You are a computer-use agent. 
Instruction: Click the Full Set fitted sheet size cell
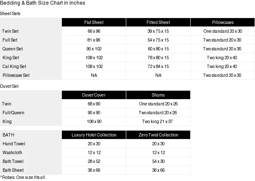tap(158, 40)
